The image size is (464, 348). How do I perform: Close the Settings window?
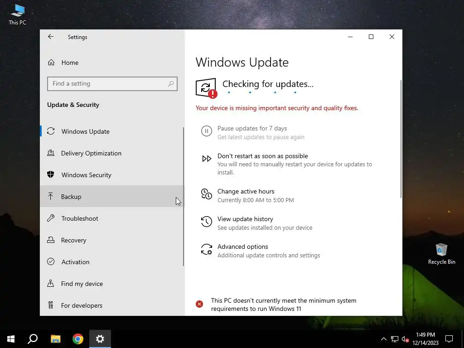coord(392,37)
